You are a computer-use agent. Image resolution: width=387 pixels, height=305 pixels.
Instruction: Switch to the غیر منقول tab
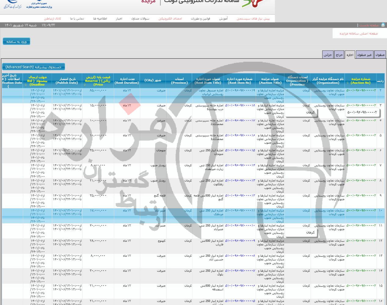(x=364, y=55)
